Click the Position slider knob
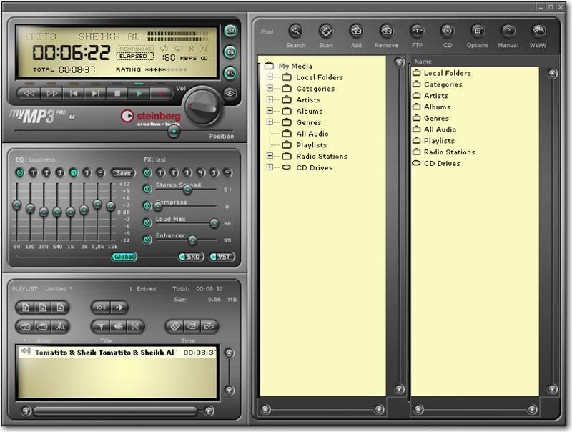 [174, 132]
